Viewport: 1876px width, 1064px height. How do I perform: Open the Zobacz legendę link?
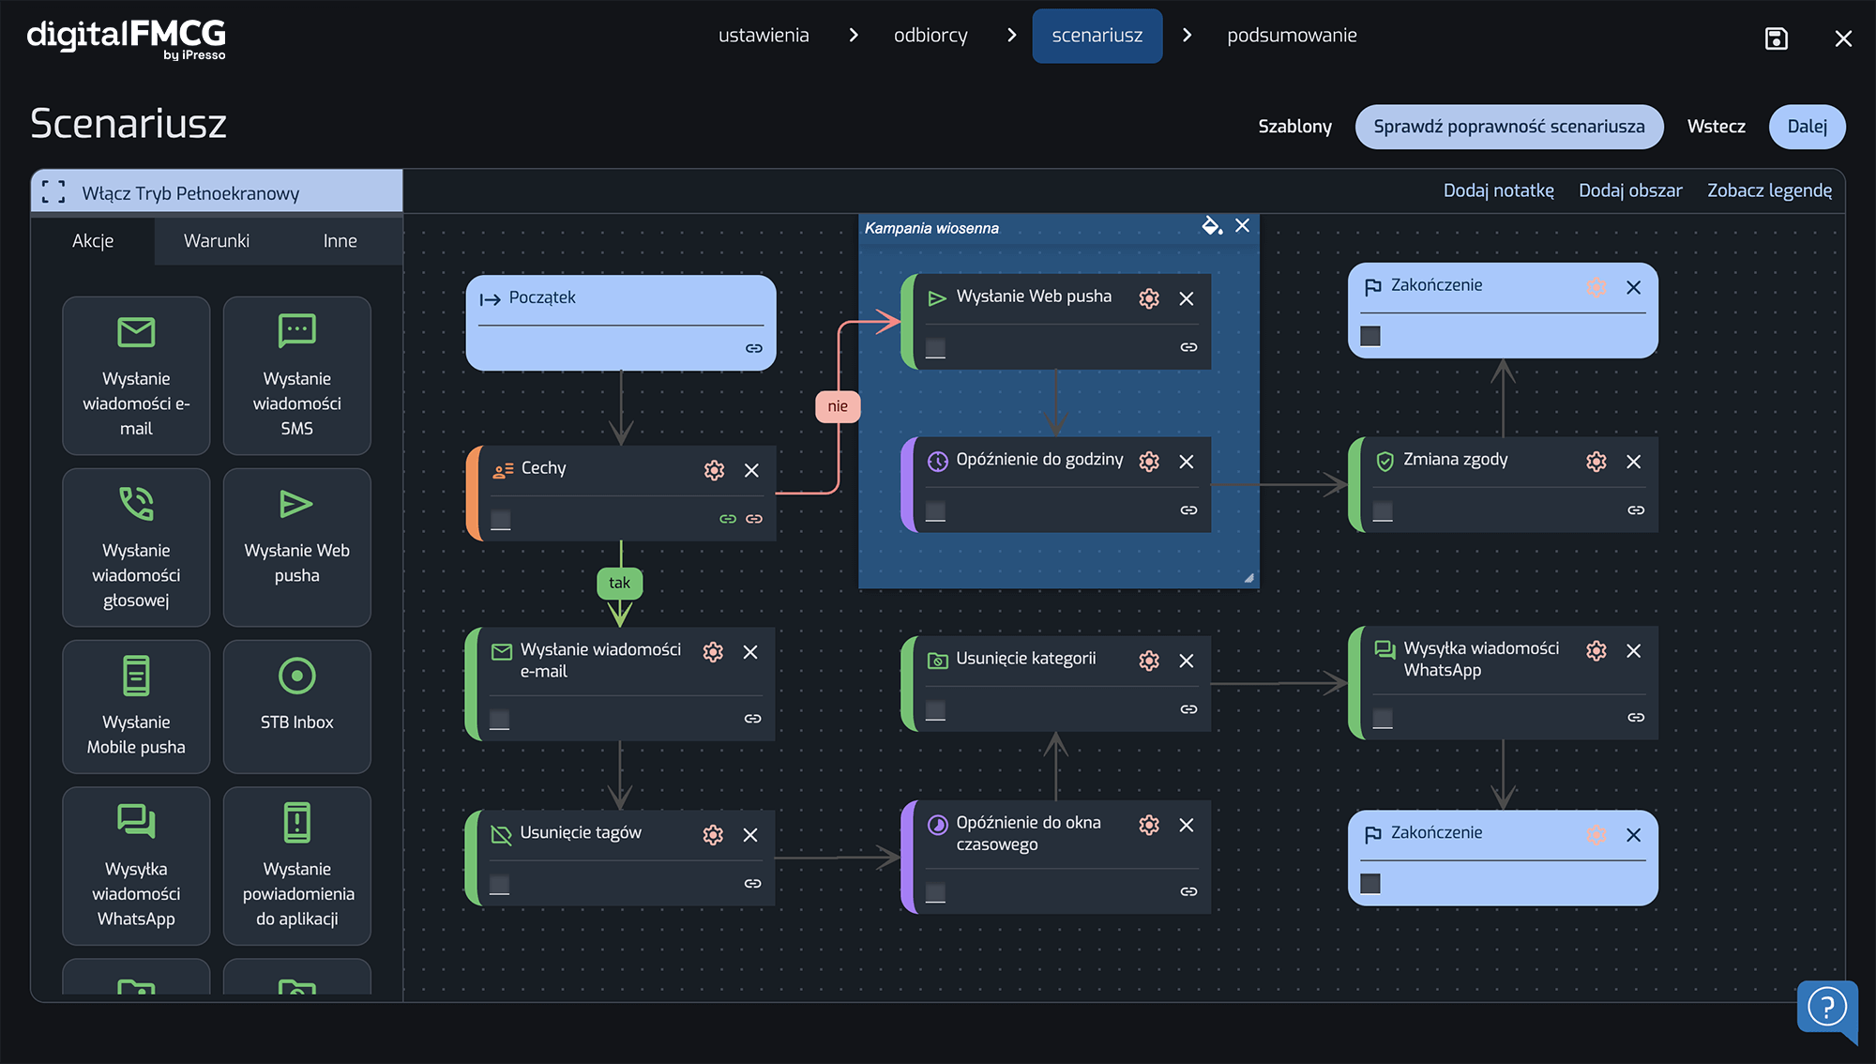(x=1768, y=190)
